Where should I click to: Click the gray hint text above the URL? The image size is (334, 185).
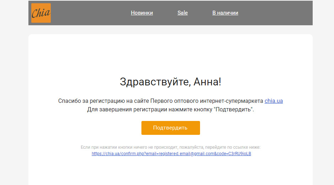pyautogui.click(x=171, y=147)
